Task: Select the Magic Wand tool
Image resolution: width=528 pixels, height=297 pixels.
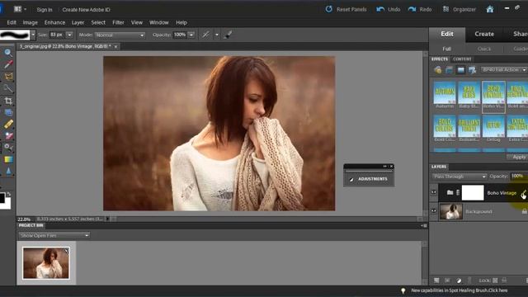Action: pos(8,88)
